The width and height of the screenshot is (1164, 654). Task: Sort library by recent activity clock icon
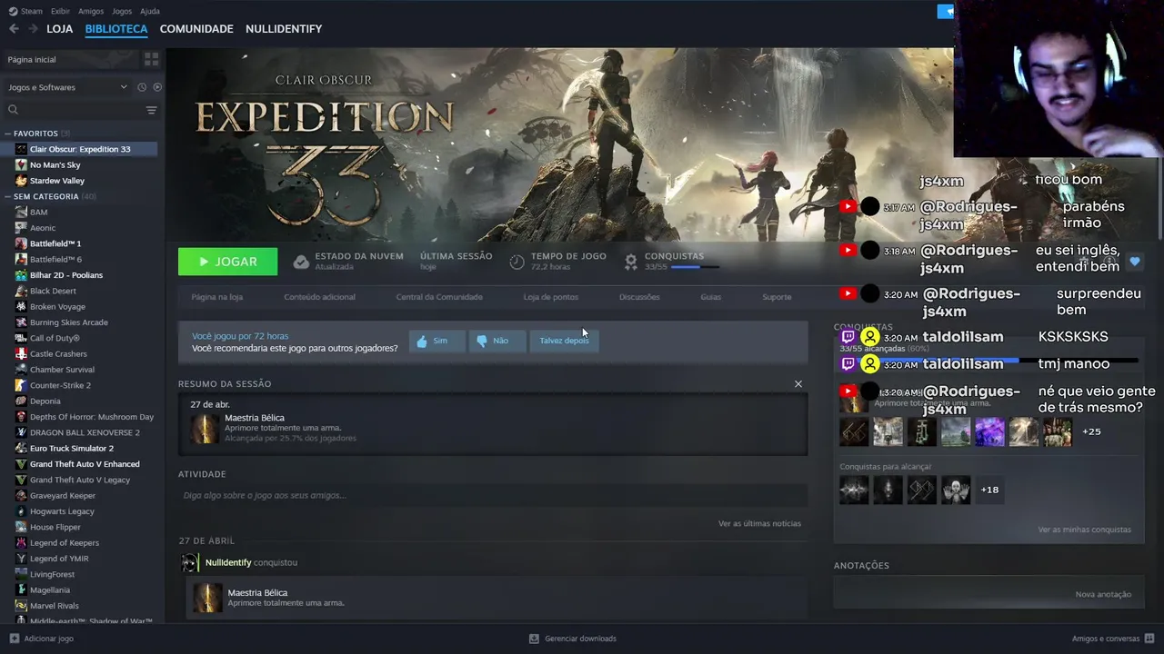142,87
